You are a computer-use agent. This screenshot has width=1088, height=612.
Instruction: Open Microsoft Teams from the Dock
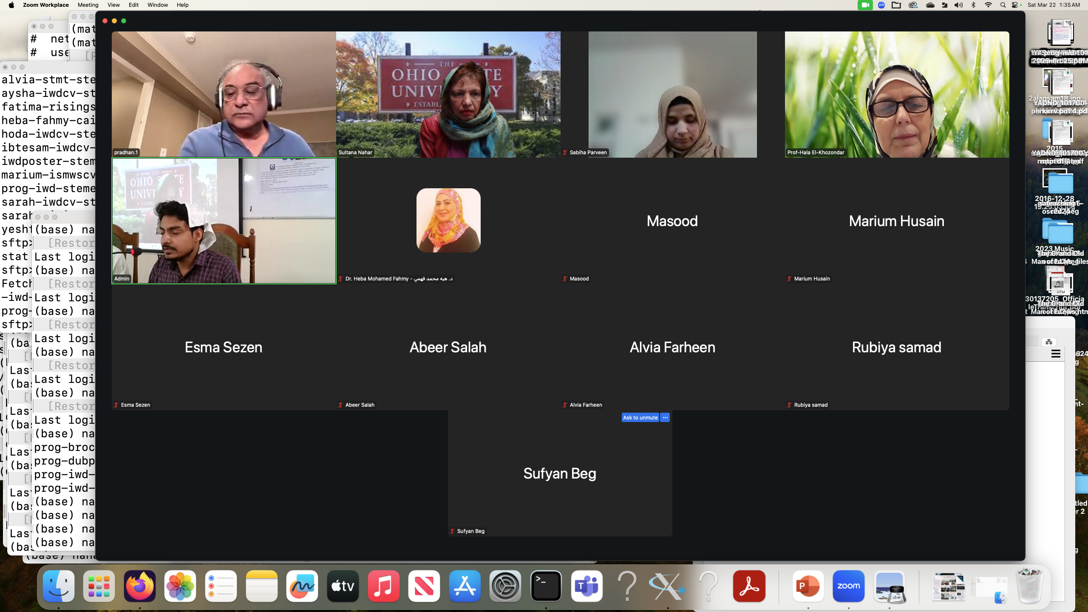(x=586, y=586)
